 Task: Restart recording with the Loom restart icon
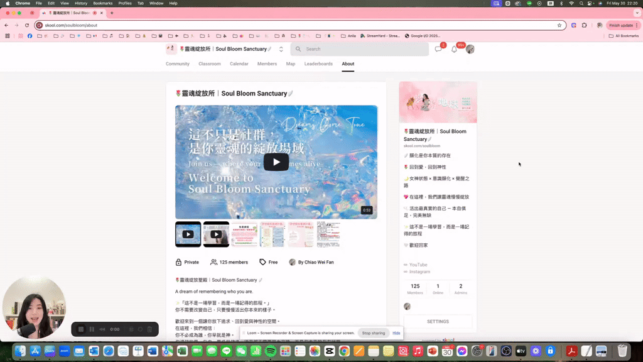(x=140, y=329)
